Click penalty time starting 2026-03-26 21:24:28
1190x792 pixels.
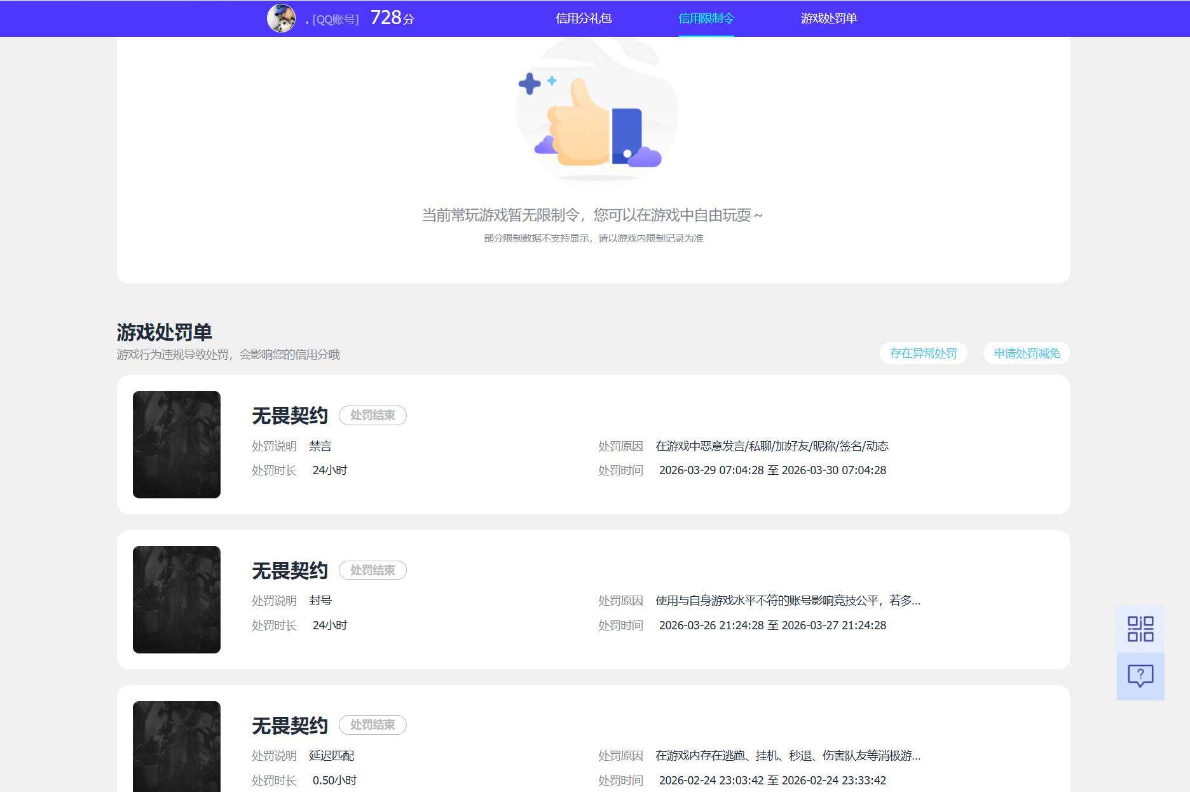[772, 625]
